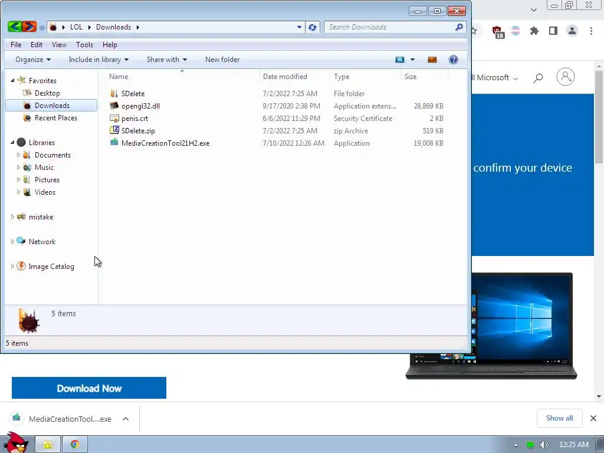
Task: Click the orange Forward arrow in Explorer
Action: [29, 27]
